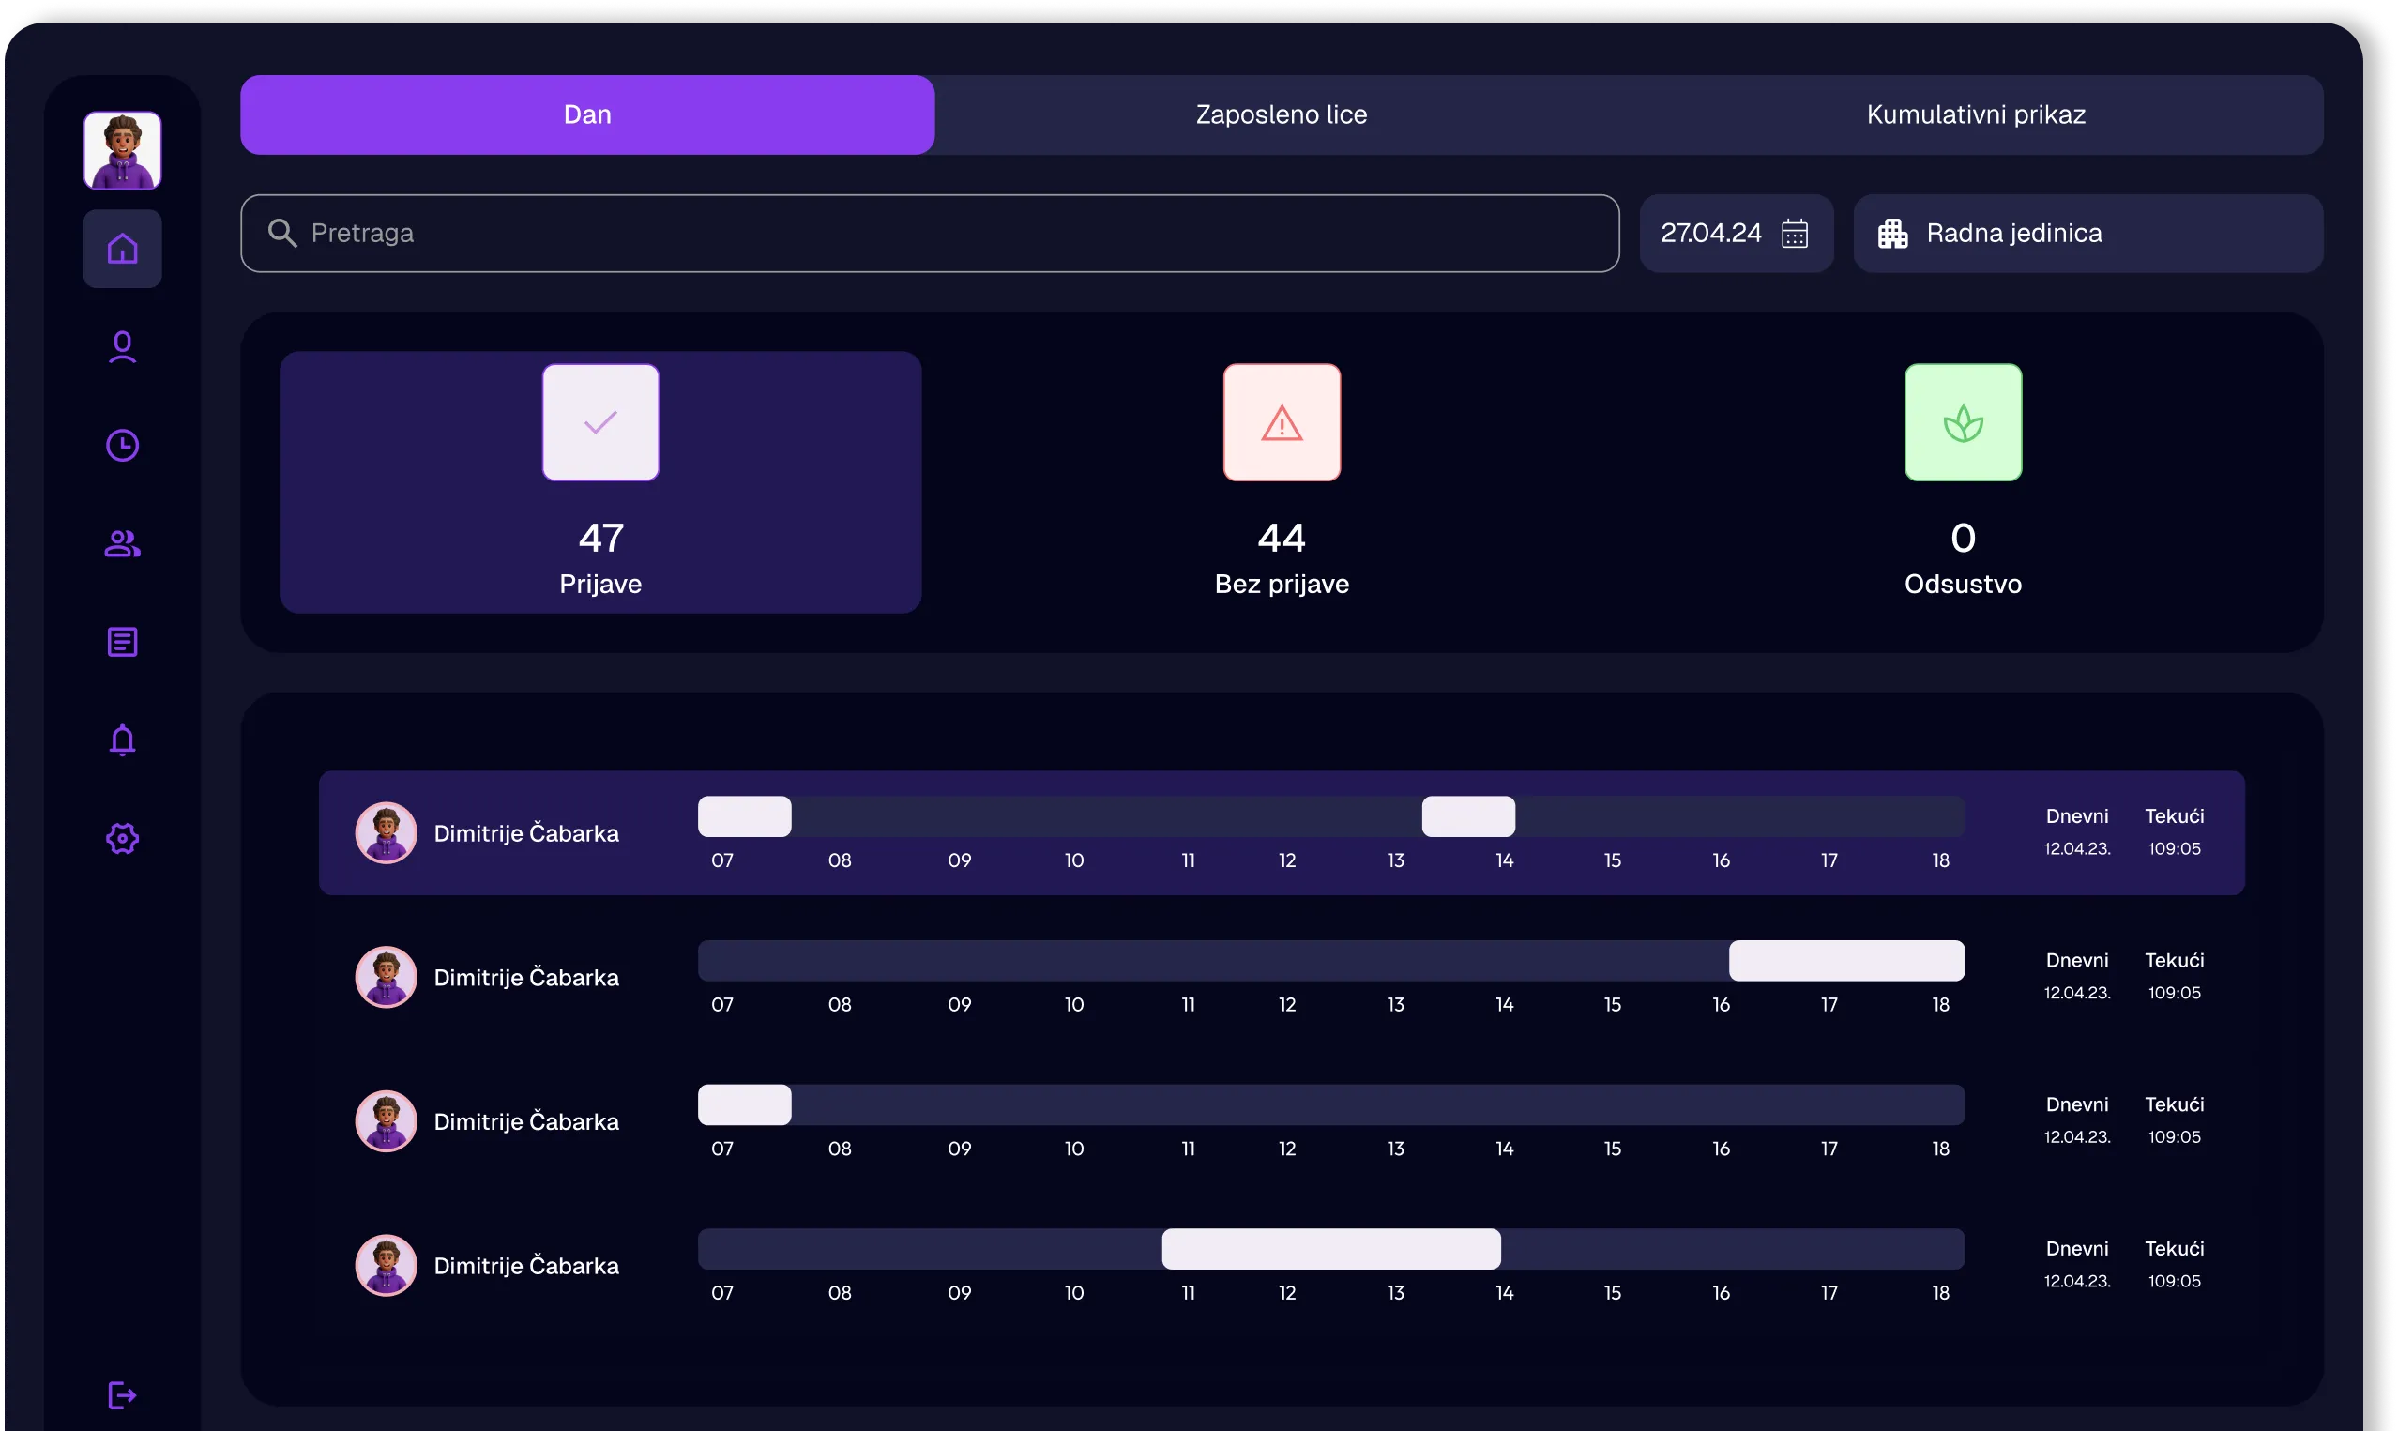The width and height of the screenshot is (2398, 1431).
Task: Open the user profile icon in sidebar
Action: (122, 347)
